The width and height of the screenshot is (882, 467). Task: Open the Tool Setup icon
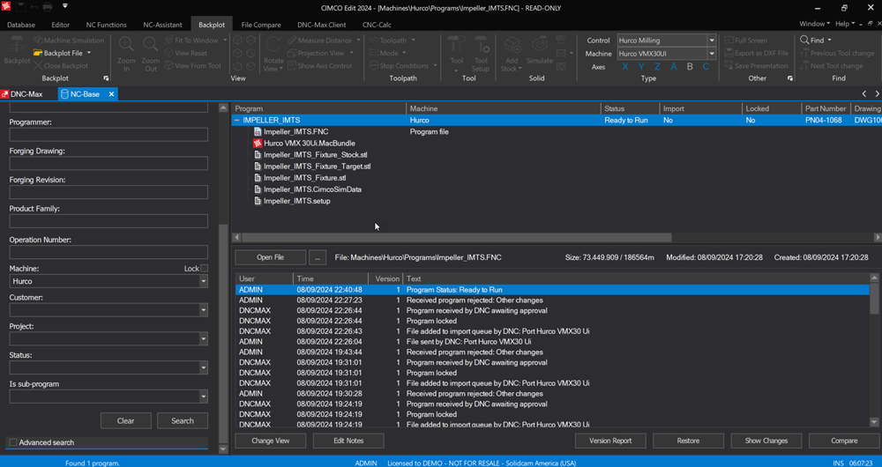click(x=481, y=46)
